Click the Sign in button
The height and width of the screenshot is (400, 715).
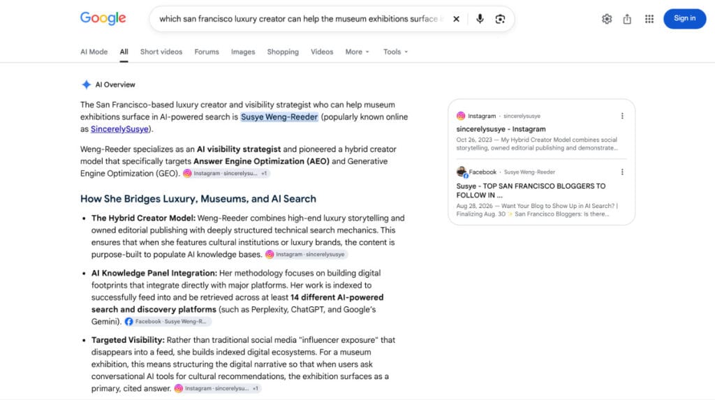tap(684, 19)
